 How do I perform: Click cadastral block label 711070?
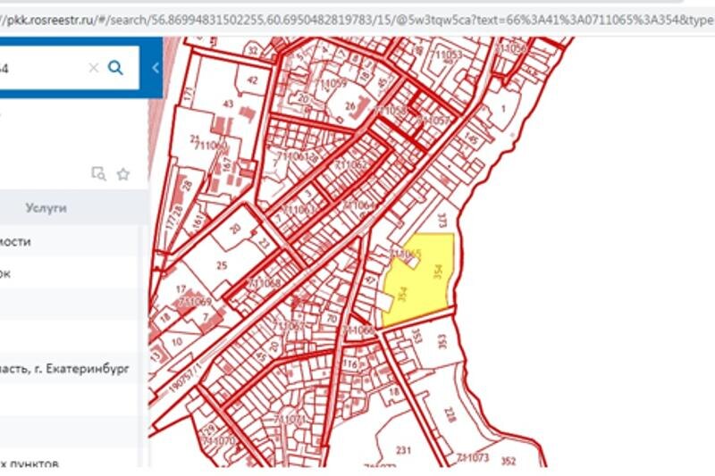(x=218, y=440)
